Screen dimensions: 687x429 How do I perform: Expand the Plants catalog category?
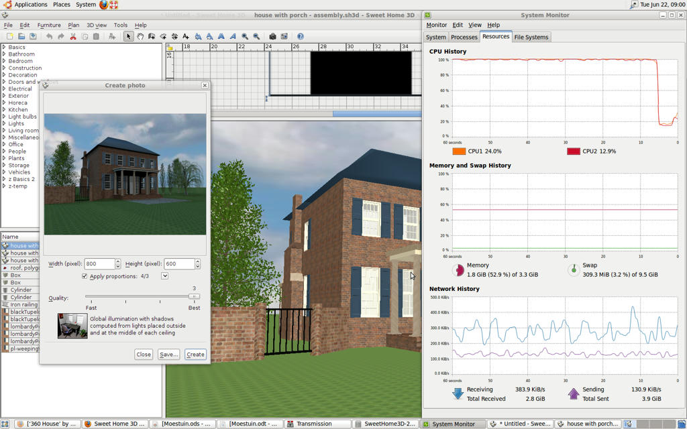click(4, 158)
